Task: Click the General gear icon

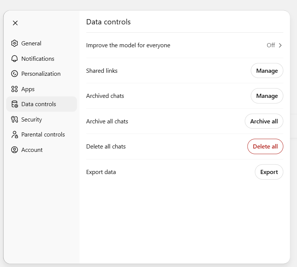Action: coord(15,43)
